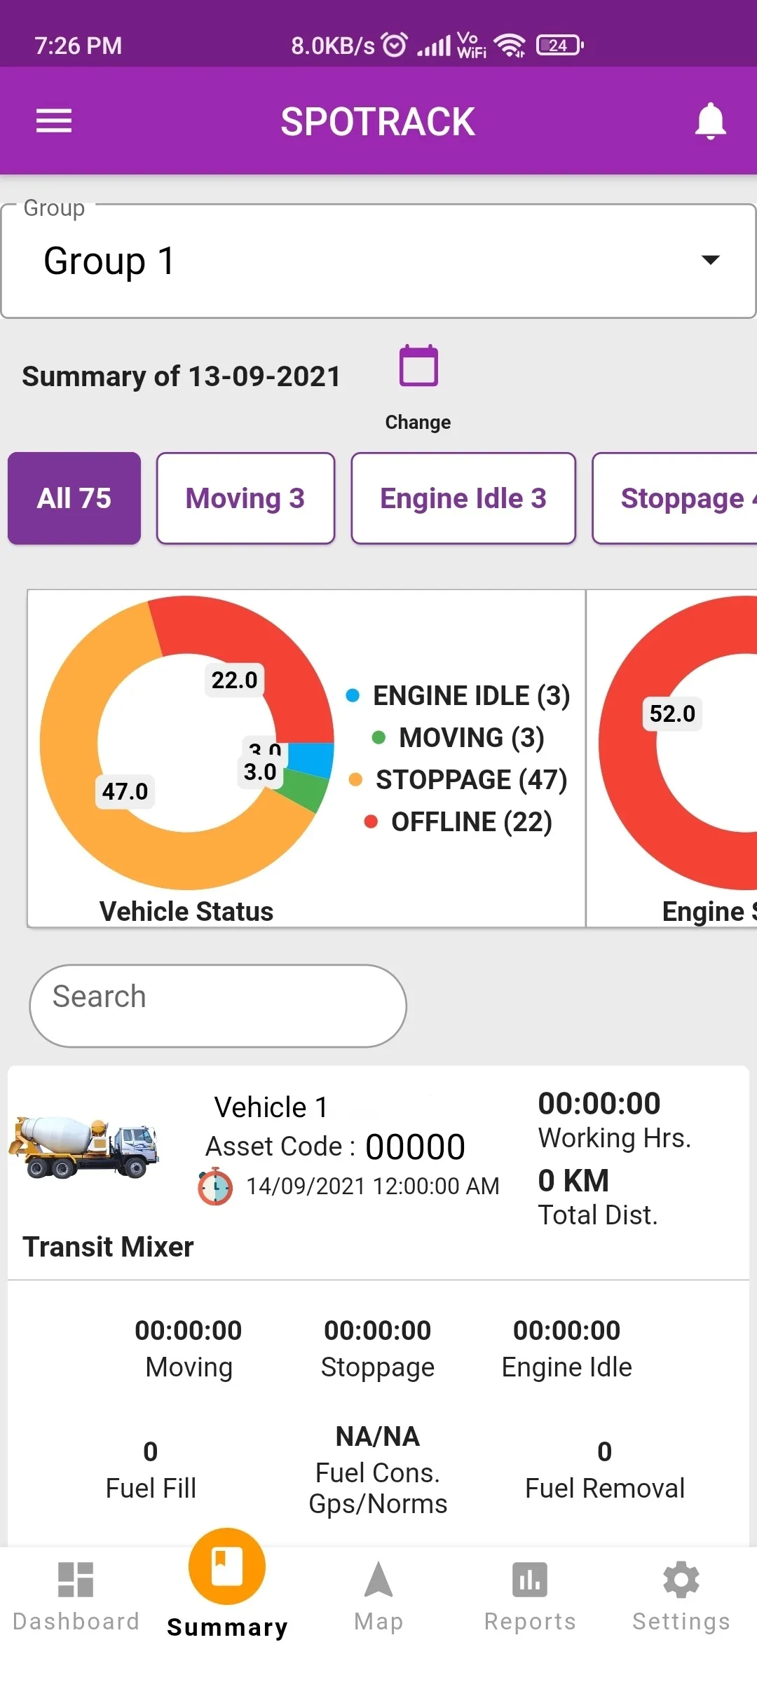Tap the clock icon beside 14/09/2021
The width and height of the screenshot is (757, 1682).
pyautogui.click(x=215, y=1186)
